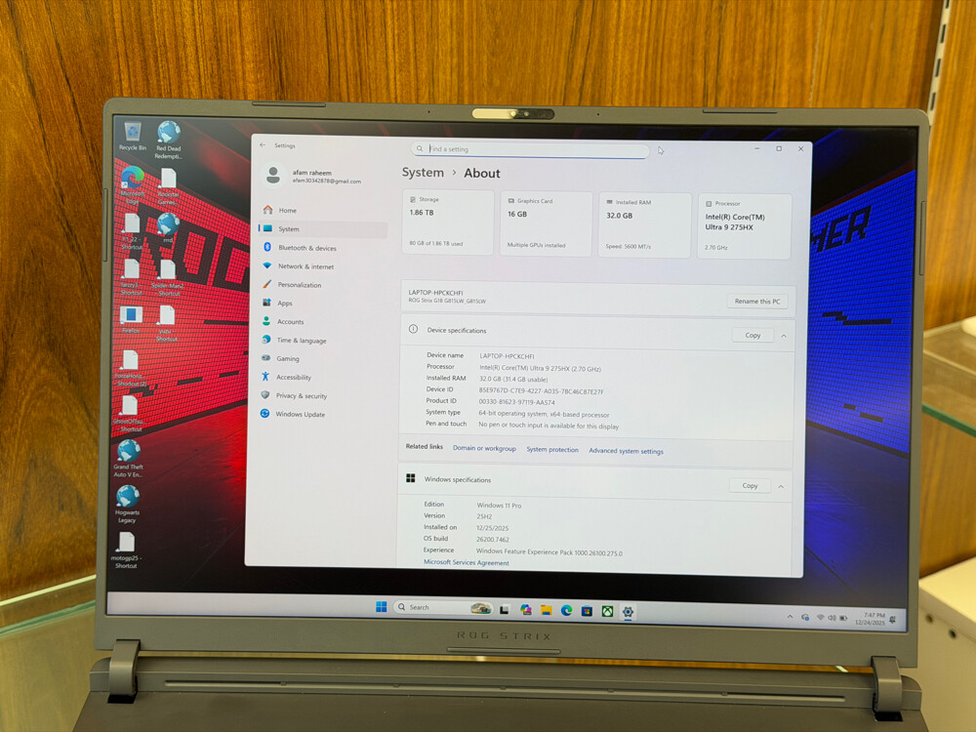Collapse the Windows specifications section

click(781, 487)
